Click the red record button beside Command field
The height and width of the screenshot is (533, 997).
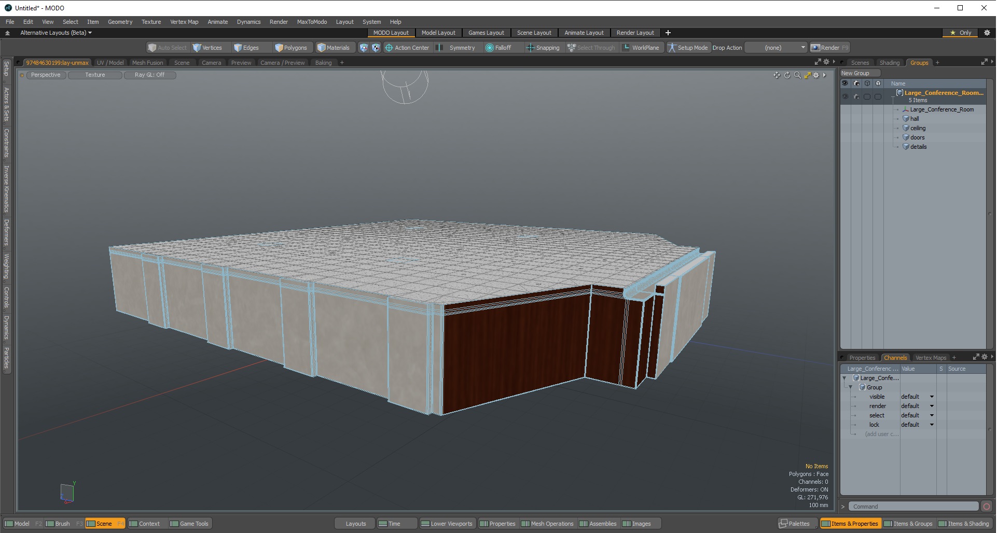click(987, 507)
